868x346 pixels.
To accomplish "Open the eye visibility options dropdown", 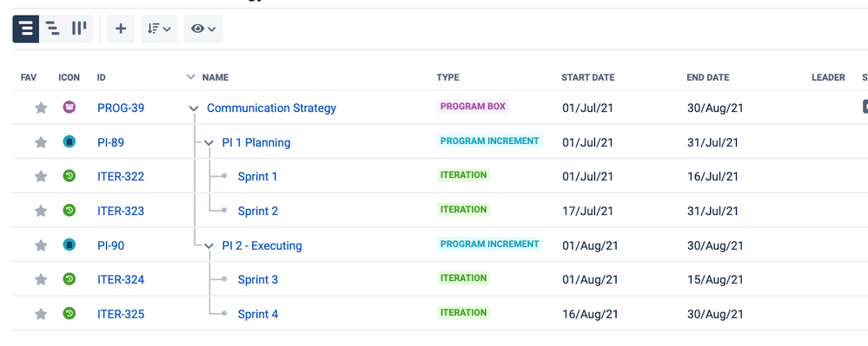I will pos(203,29).
